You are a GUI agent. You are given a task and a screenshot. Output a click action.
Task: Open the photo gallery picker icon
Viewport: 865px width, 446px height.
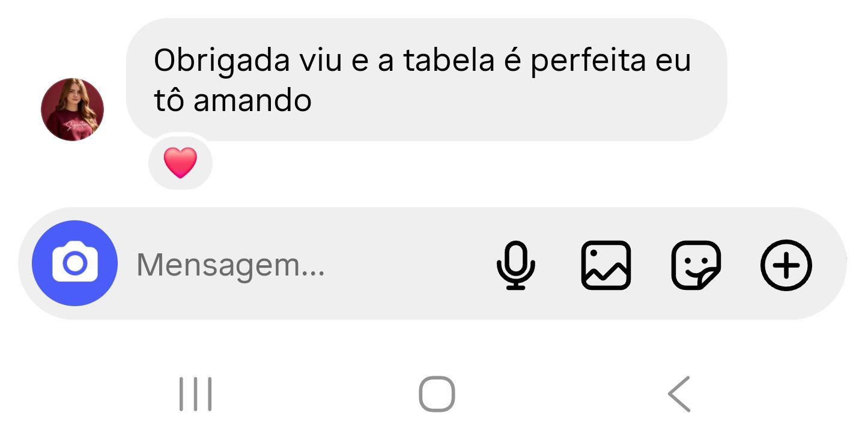pyautogui.click(x=605, y=265)
